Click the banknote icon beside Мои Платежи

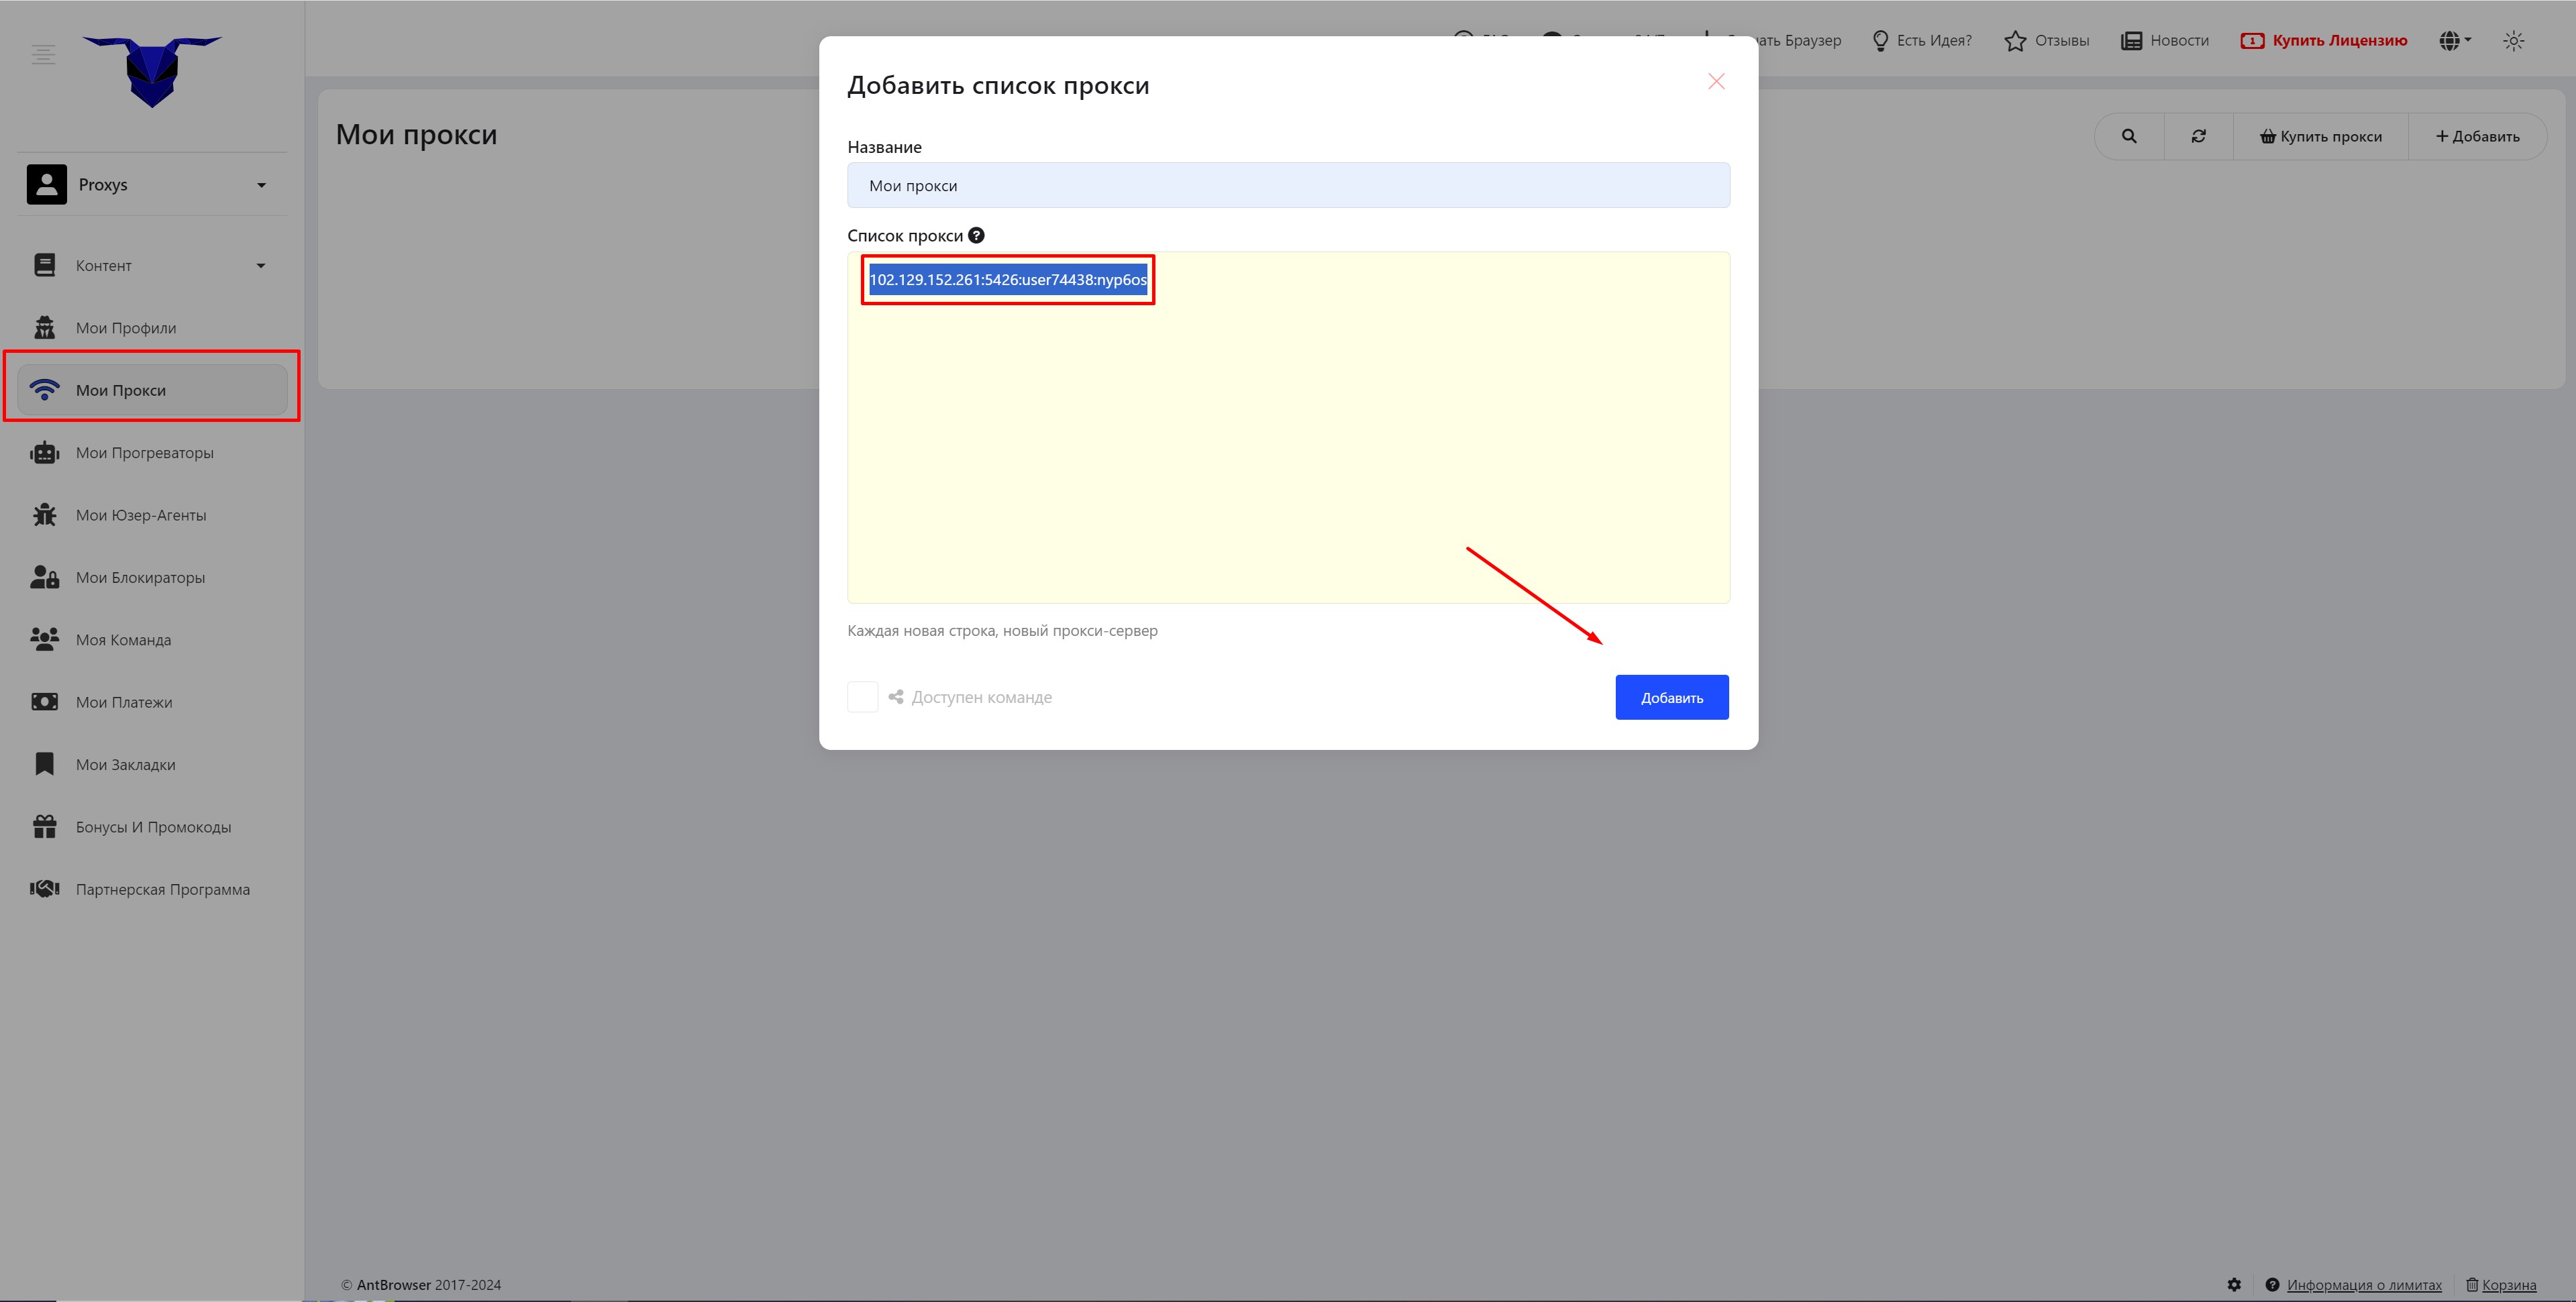[x=45, y=702]
